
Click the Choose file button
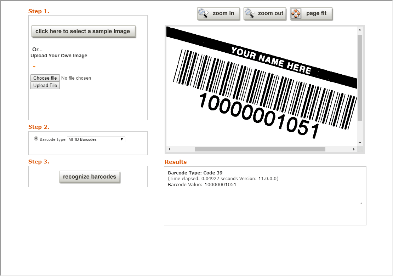[45, 78]
